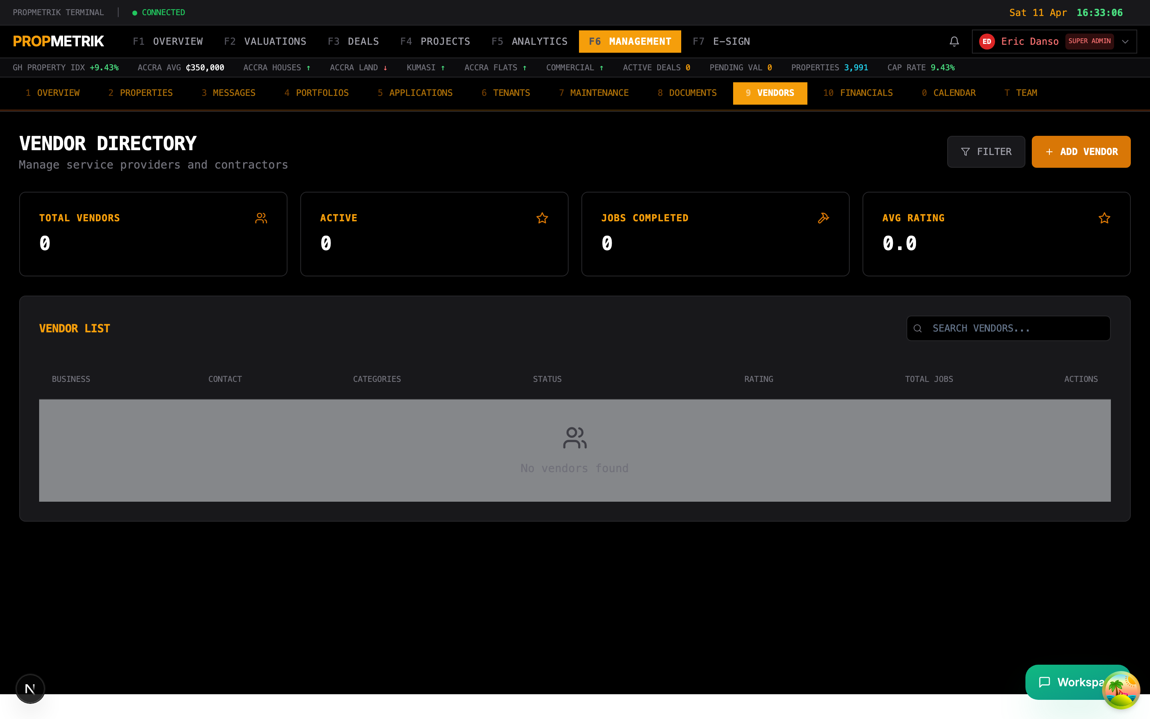This screenshot has width=1150, height=719.
Task: Click the Add Vendor button
Action: click(x=1081, y=152)
